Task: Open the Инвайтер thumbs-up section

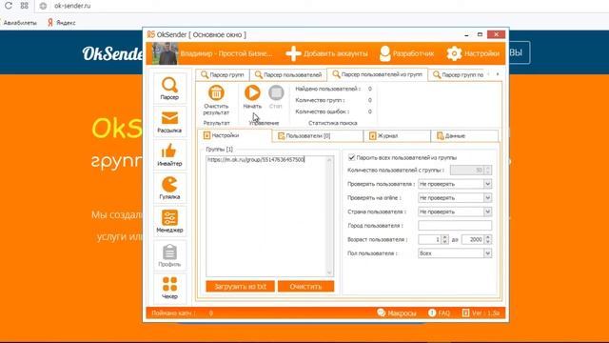Action: (x=169, y=154)
